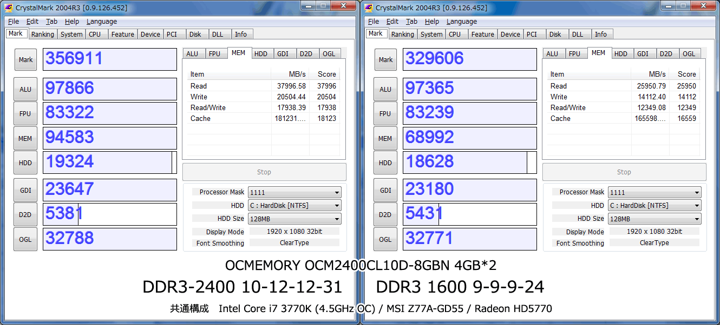Run the ALU benchmark button in right window
Image resolution: width=720 pixels, height=325 pixels.
[385, 90]
